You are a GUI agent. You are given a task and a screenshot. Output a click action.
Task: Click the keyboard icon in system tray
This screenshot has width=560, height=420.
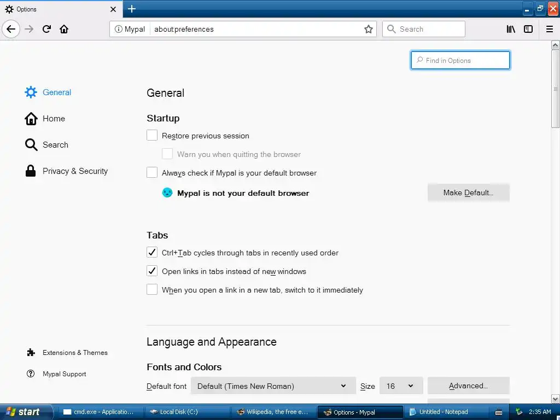499,412
